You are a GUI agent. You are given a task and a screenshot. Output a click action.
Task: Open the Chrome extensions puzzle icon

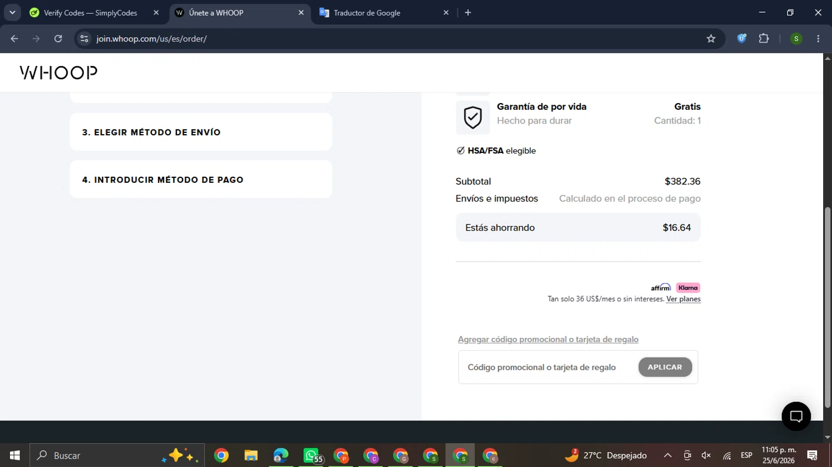click(764, 39)
